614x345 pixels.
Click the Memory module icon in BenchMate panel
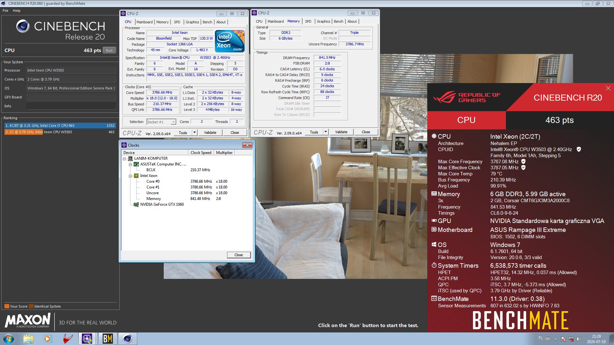[x=434, y=193]
